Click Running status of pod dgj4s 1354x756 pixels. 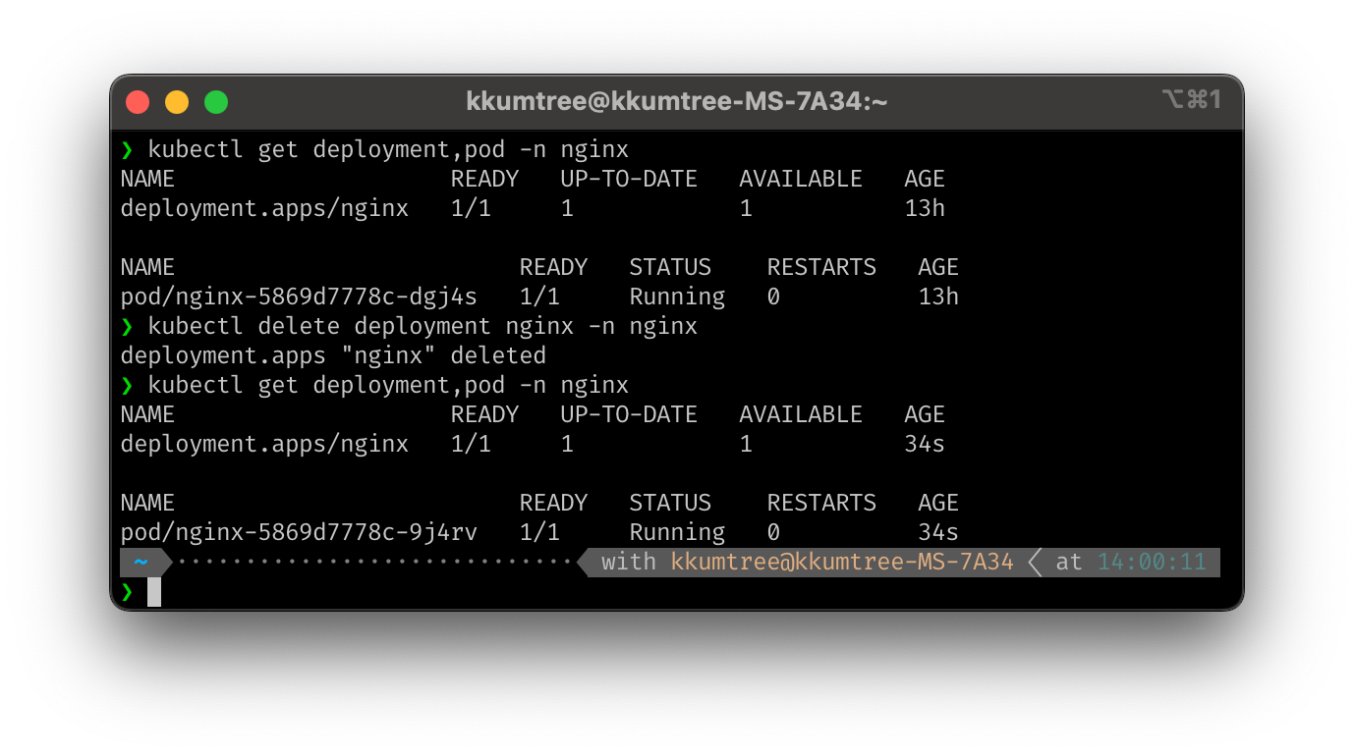[677, 297]
